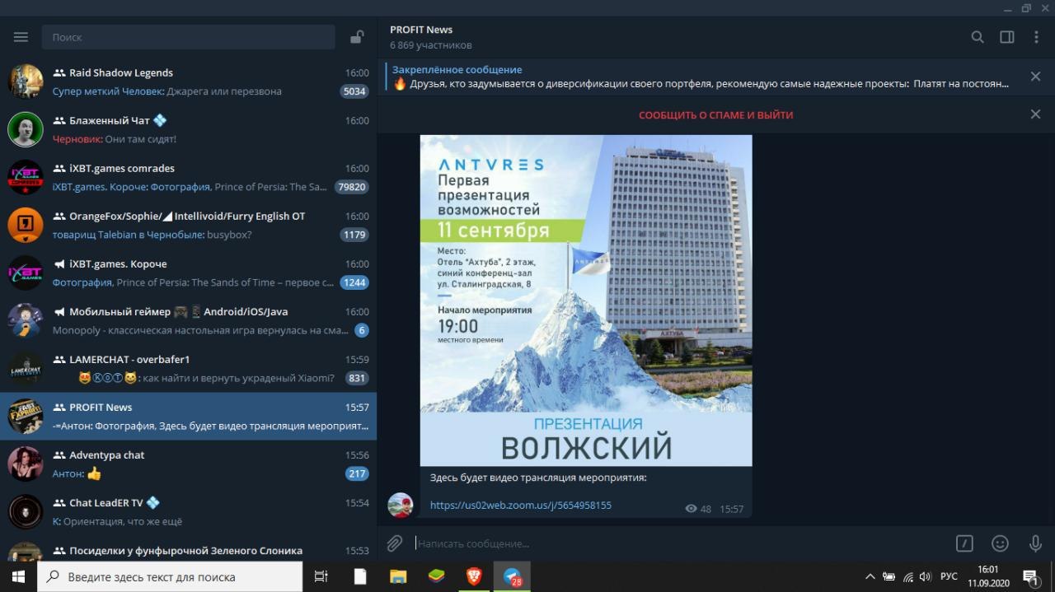Click the 1244 unread counter
This screenshot has width=1055, height=592.
tap(354, 282)
